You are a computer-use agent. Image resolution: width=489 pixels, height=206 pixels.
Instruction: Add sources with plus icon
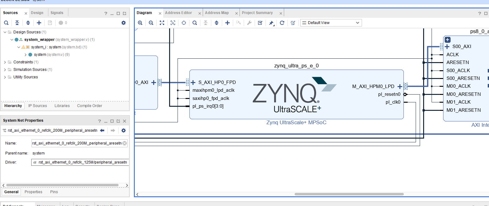39,23
